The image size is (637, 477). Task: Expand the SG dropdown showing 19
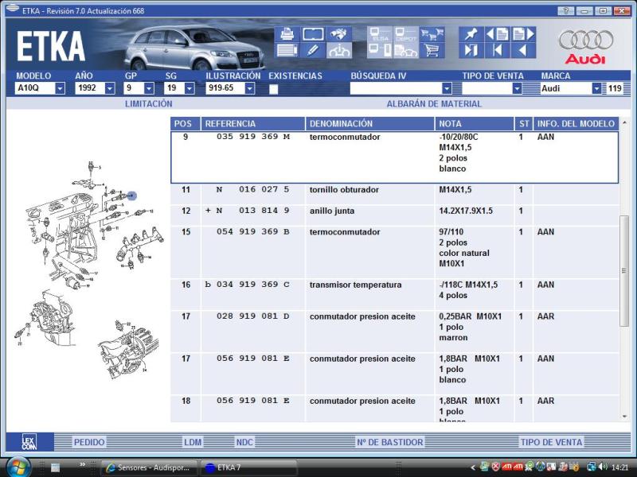190,88
